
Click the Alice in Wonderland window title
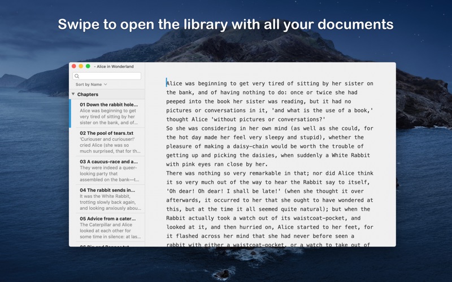point(114,67)
